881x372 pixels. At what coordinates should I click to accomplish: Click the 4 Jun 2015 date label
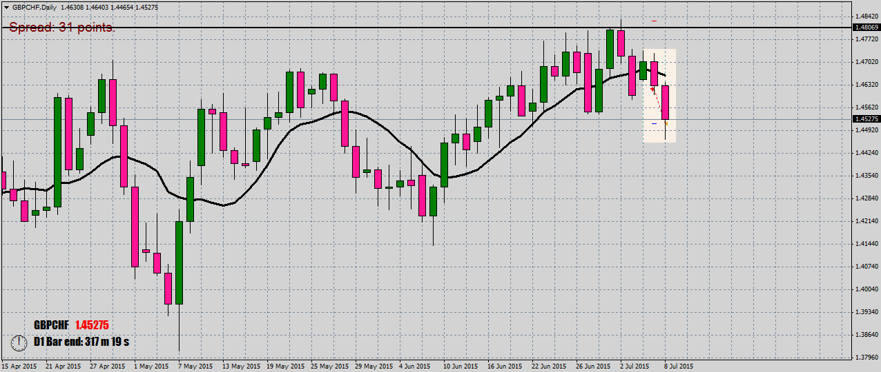tap(415, 366)
